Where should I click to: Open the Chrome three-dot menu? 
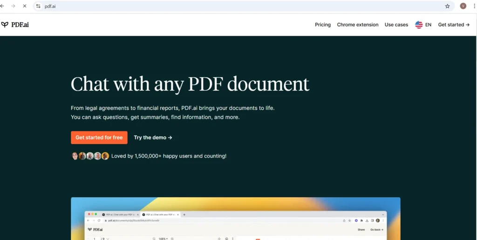point(475,6)
